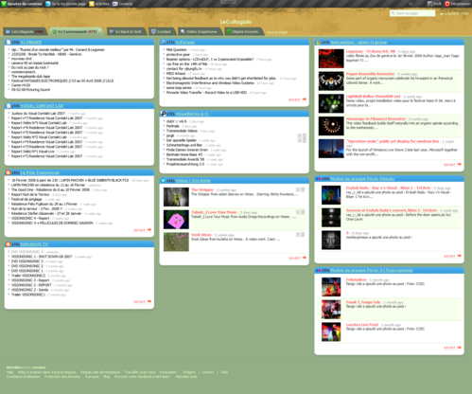Click the Ecosystem link in the footer

point(168,372)
